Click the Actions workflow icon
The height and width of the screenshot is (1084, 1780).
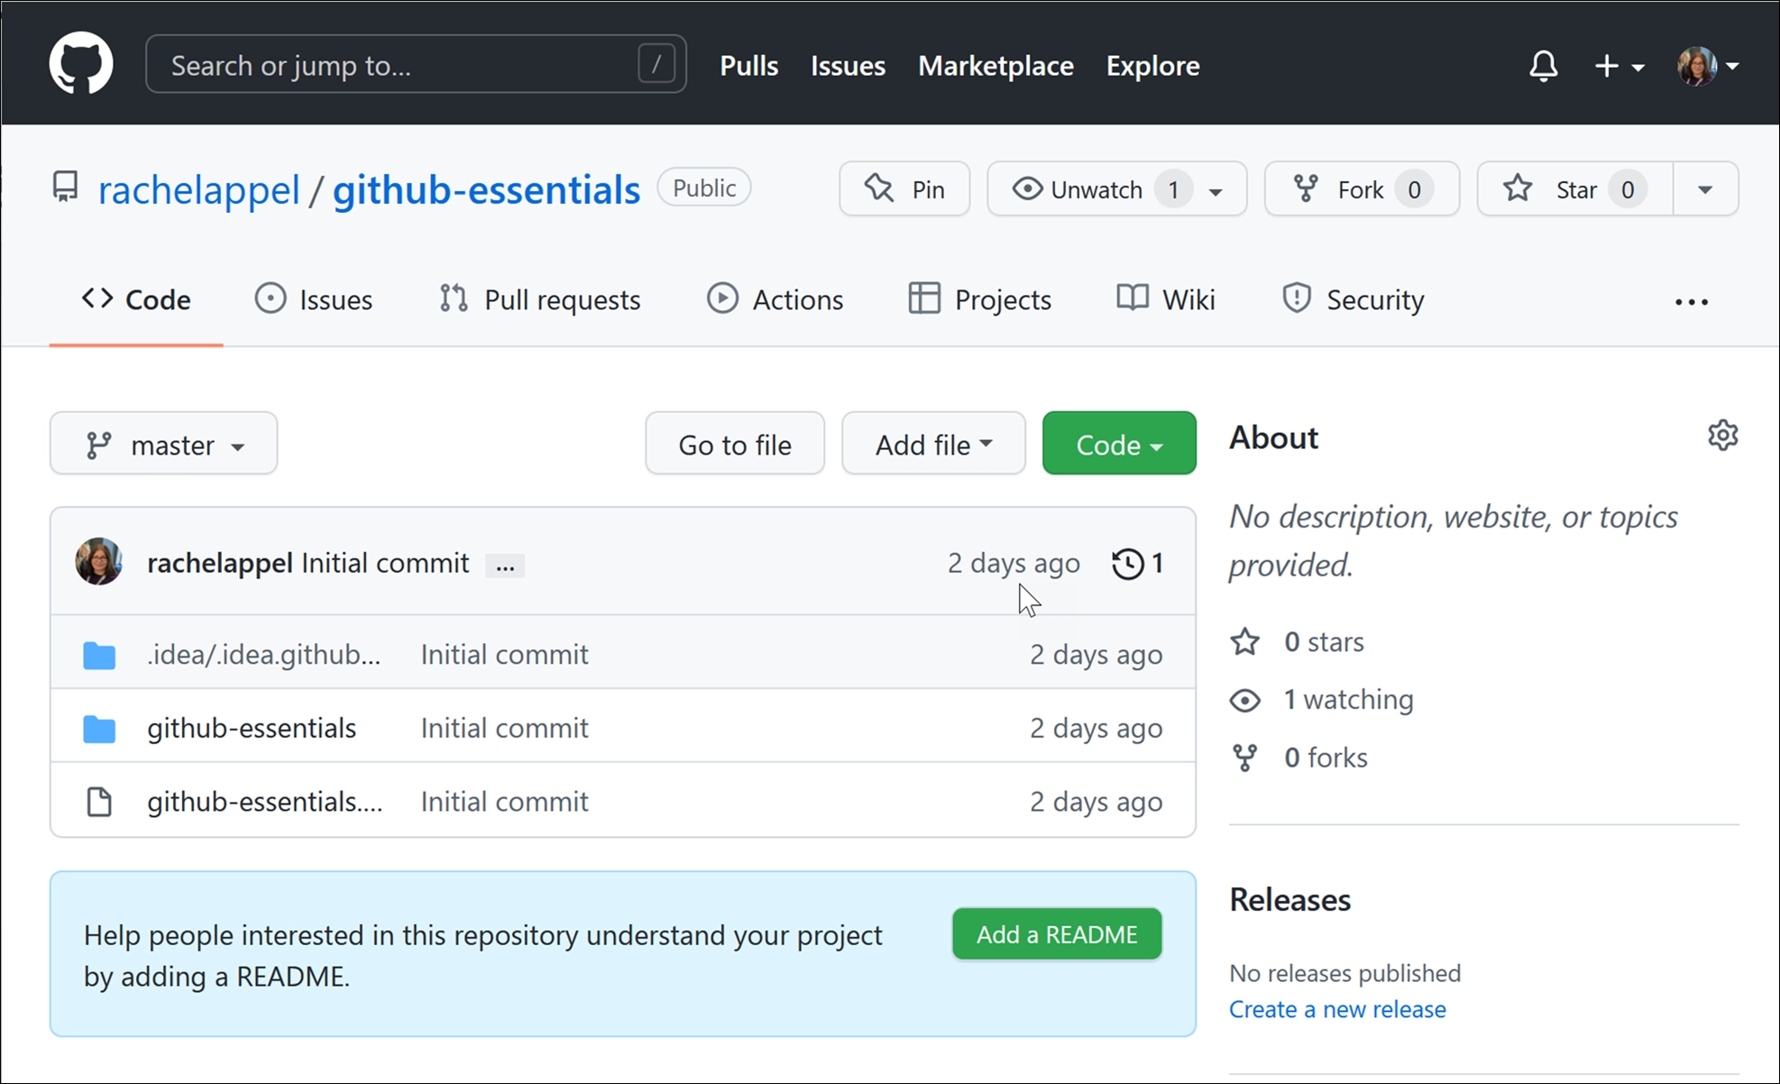coord(720,299)
